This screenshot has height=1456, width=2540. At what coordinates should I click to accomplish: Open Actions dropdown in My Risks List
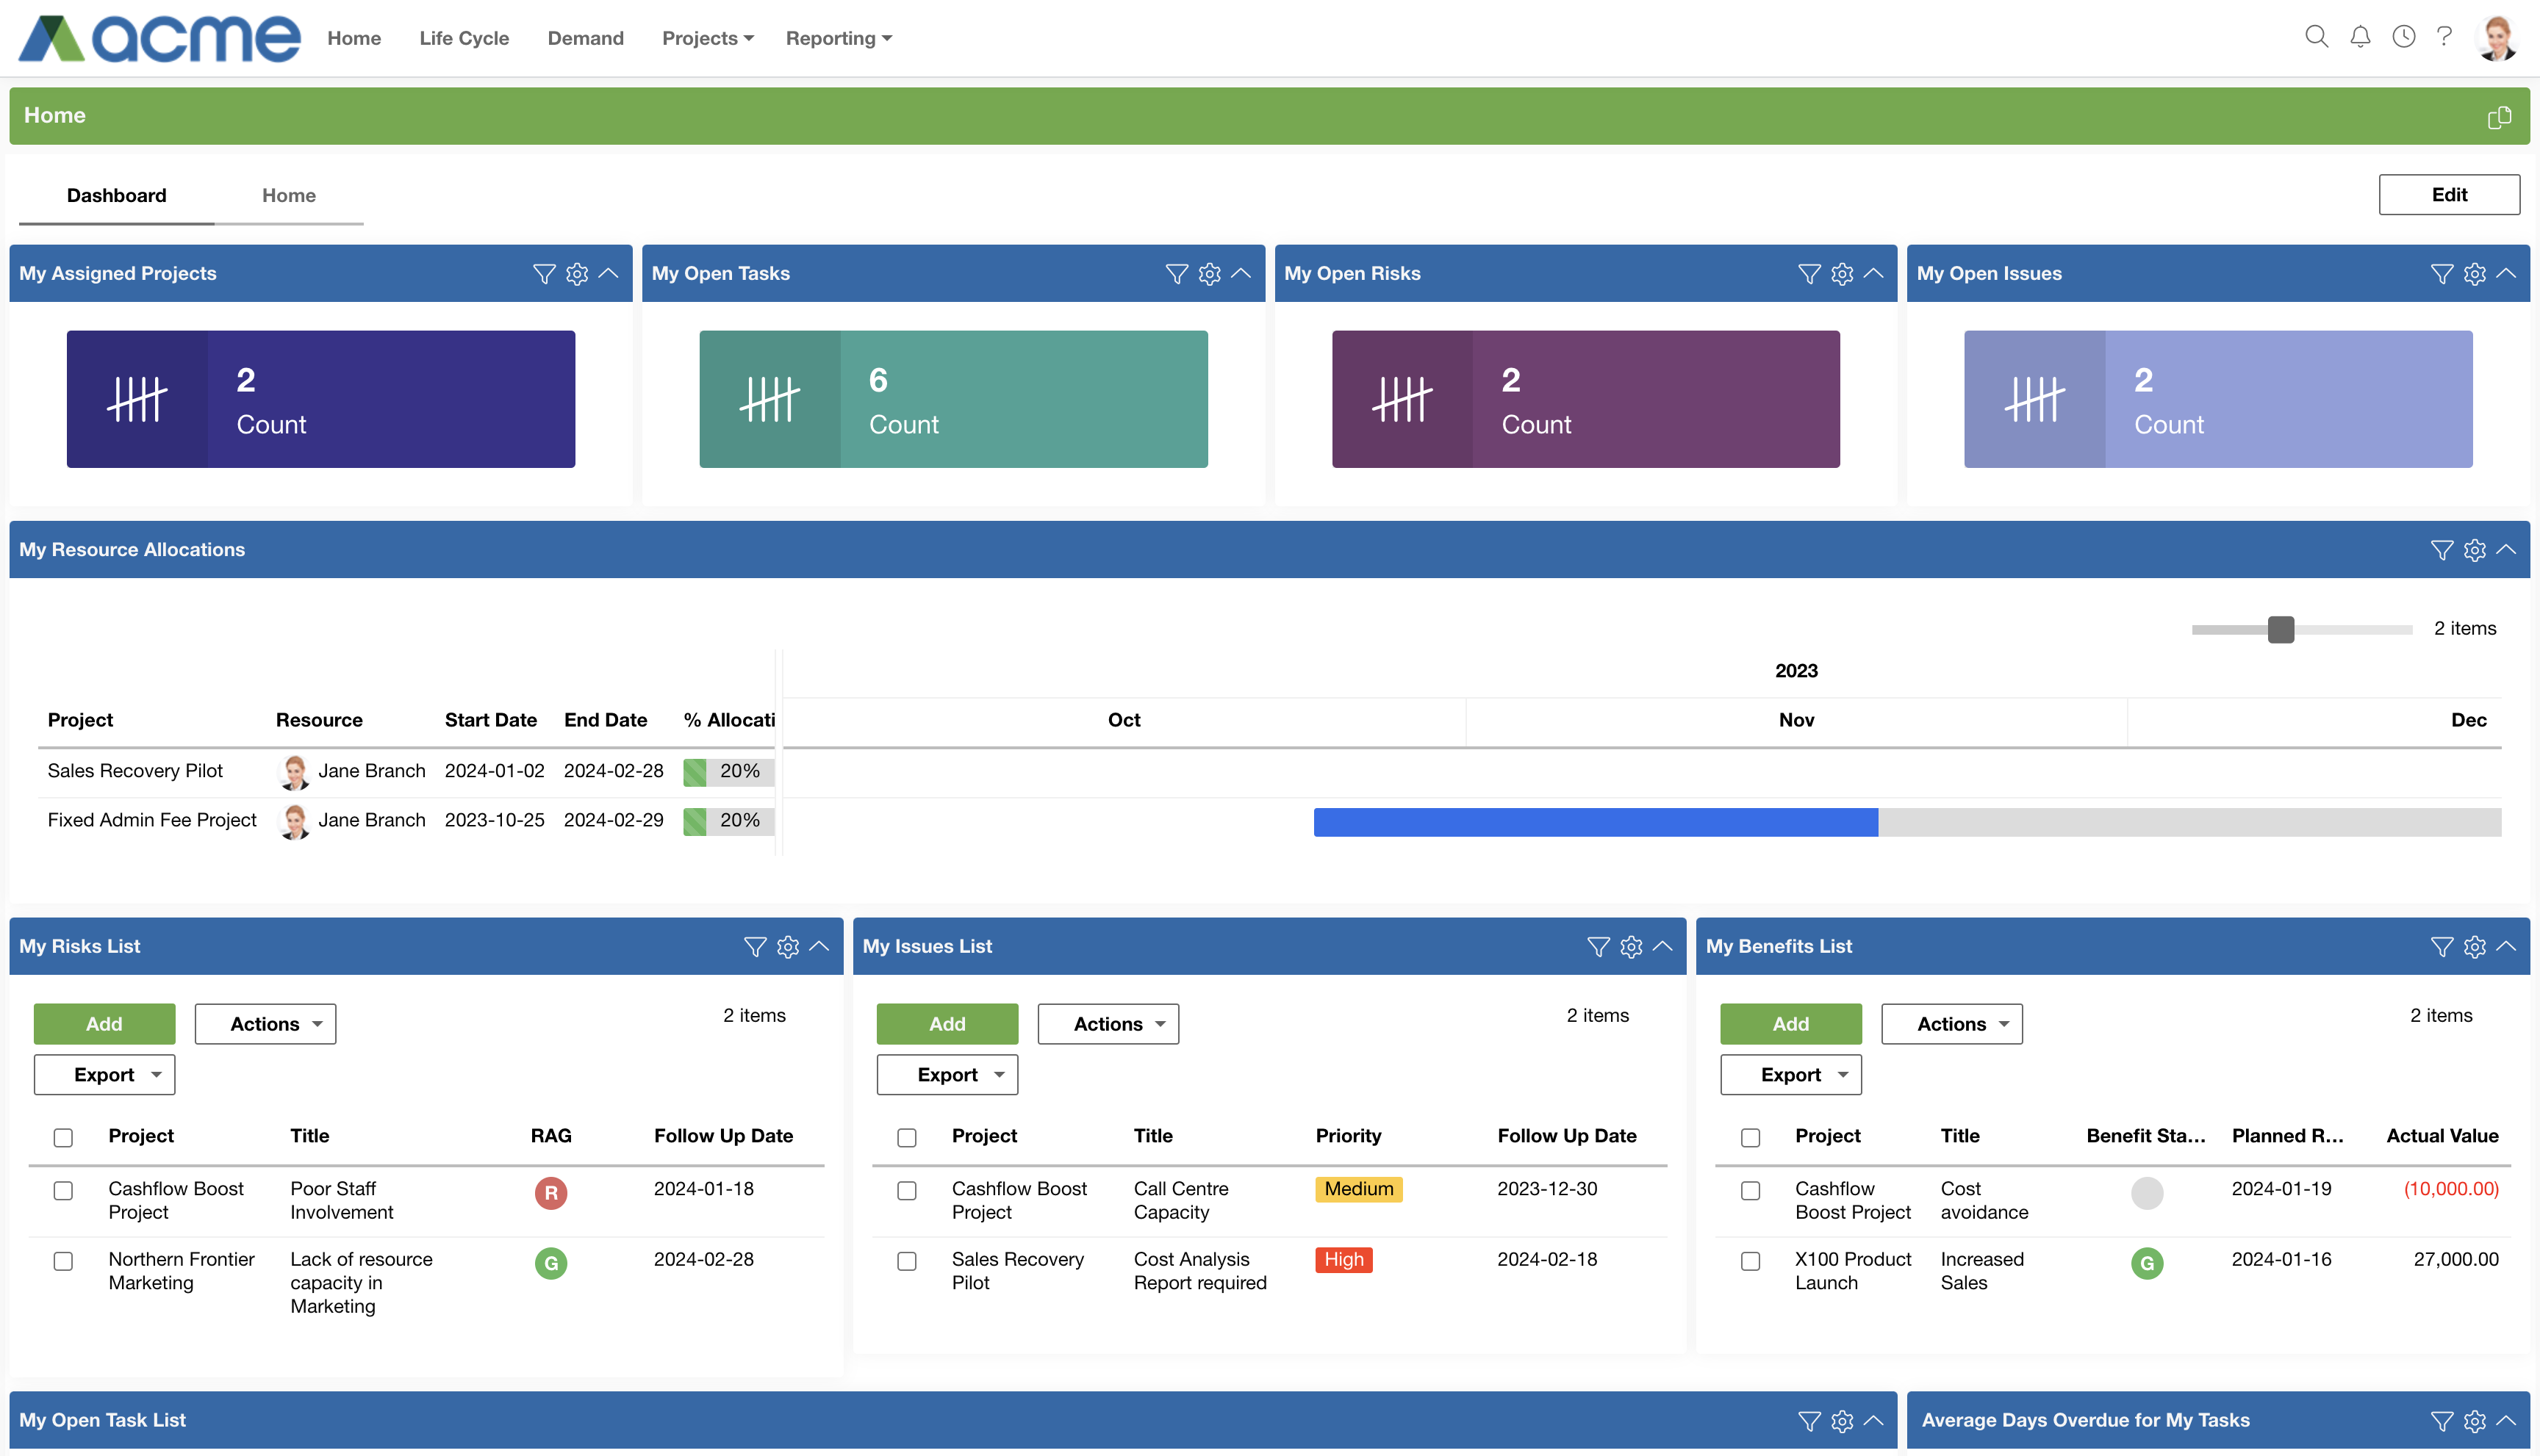[265, 1024]
